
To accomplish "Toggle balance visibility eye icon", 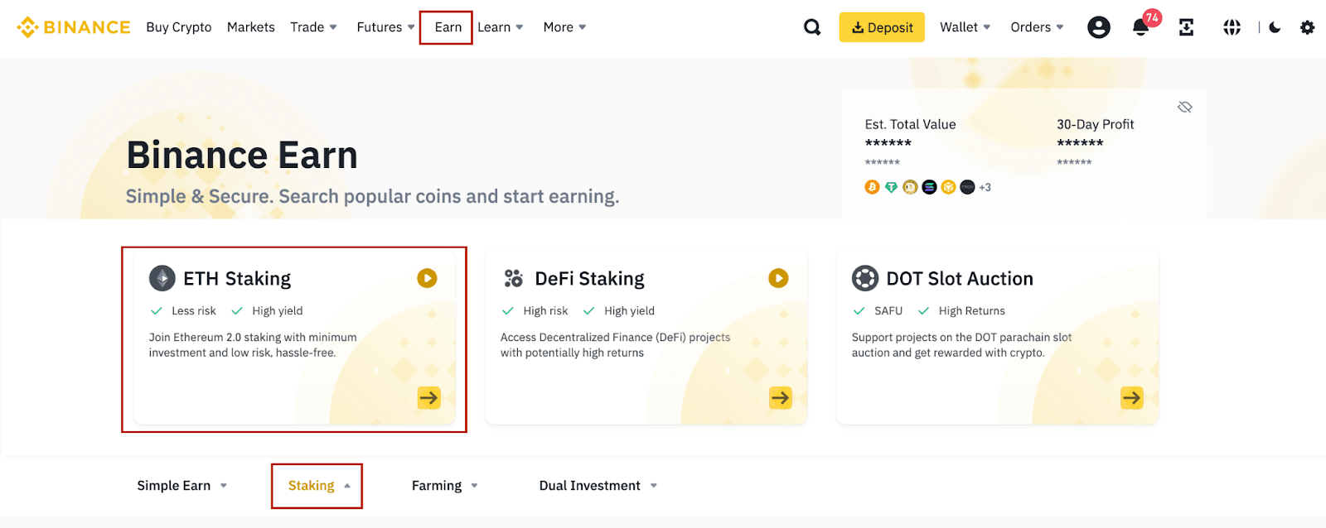I will (1185, 107).
